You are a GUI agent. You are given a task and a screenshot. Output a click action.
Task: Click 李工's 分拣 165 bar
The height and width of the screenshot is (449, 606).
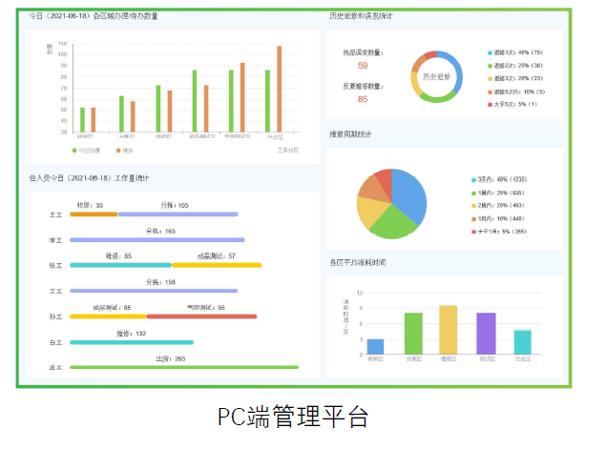pyautogui.click(x=157, y=239)
